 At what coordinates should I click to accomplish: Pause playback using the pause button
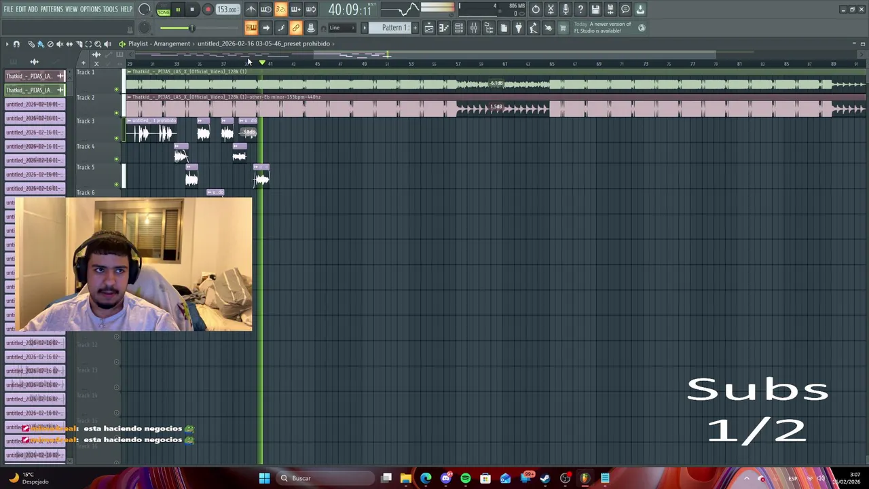[x=178, y=10]
